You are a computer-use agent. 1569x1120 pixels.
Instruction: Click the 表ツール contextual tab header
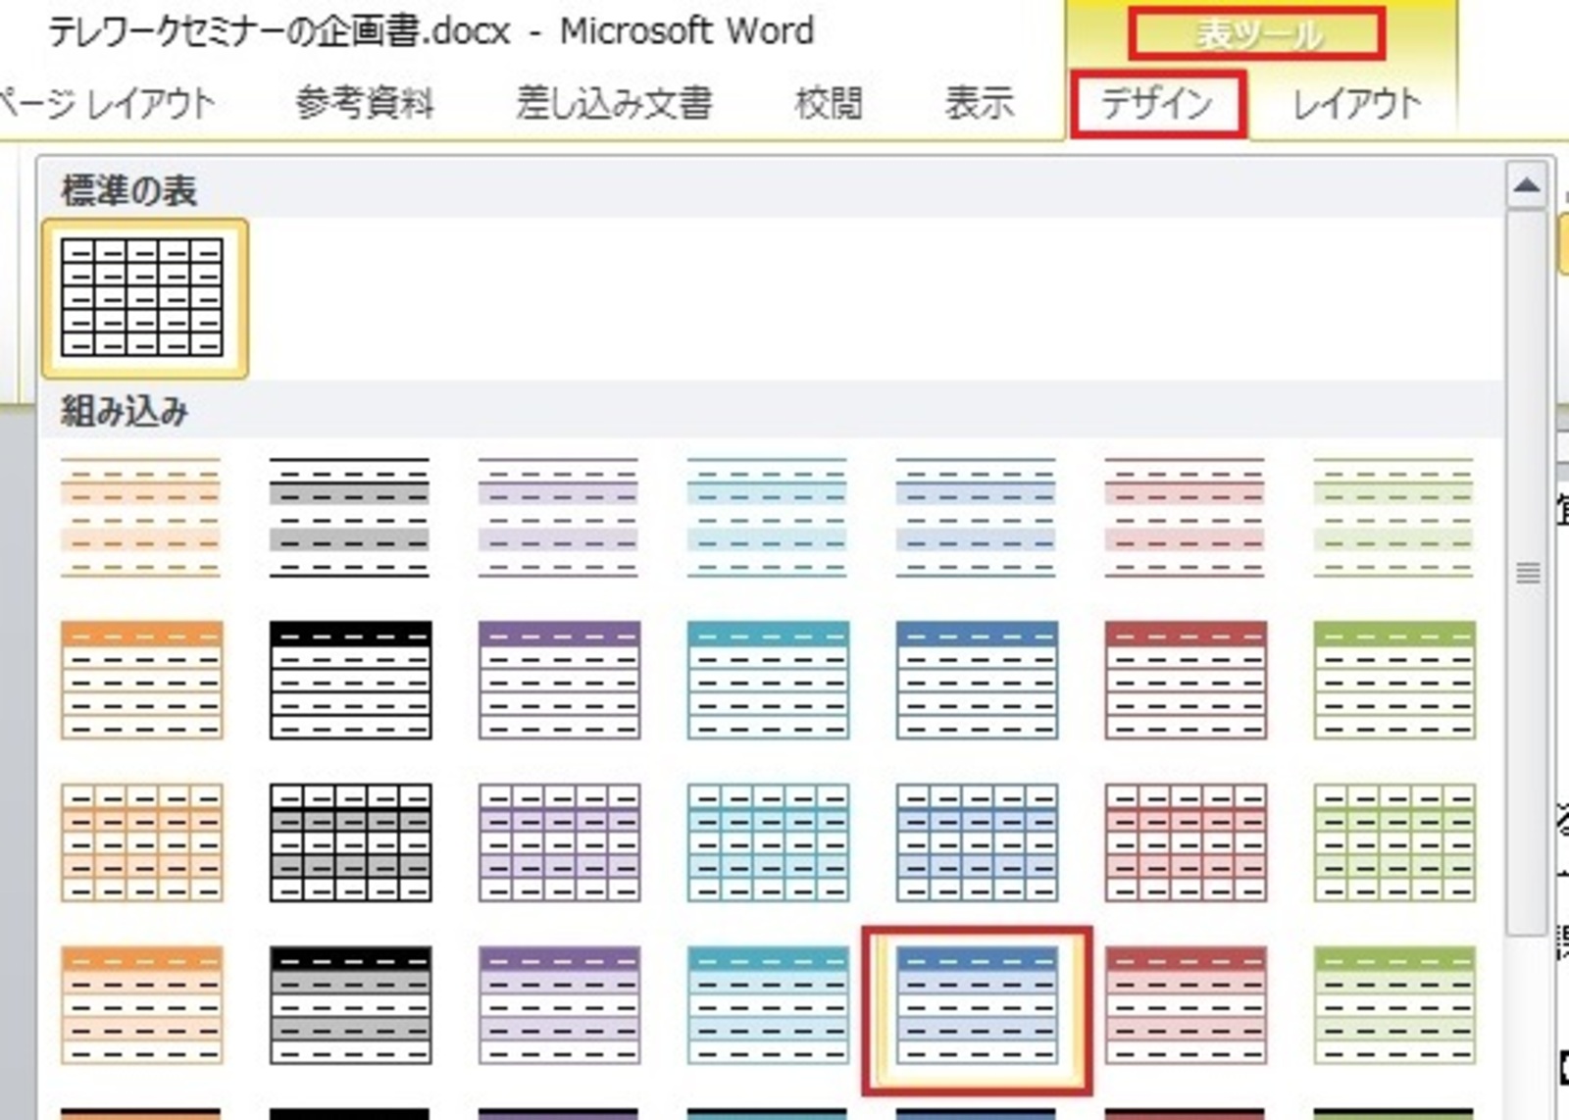coord(1257,34)
